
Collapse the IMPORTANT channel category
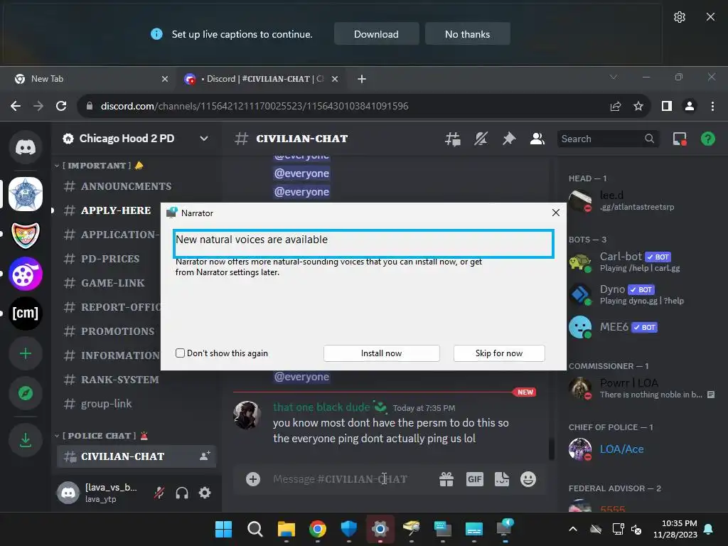point(99,165)
